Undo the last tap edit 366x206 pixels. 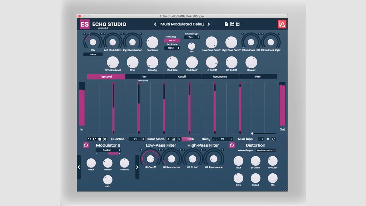coord(89,139)
